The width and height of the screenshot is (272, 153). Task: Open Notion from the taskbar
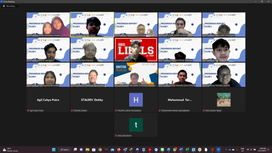click(x=106, y=150)
